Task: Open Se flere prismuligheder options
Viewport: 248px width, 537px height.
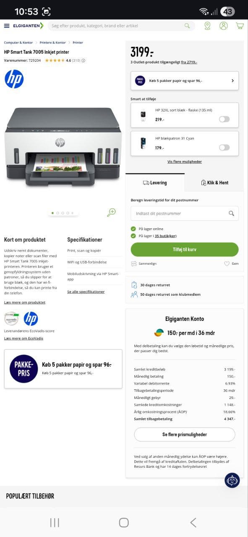Action: (185, 435)
